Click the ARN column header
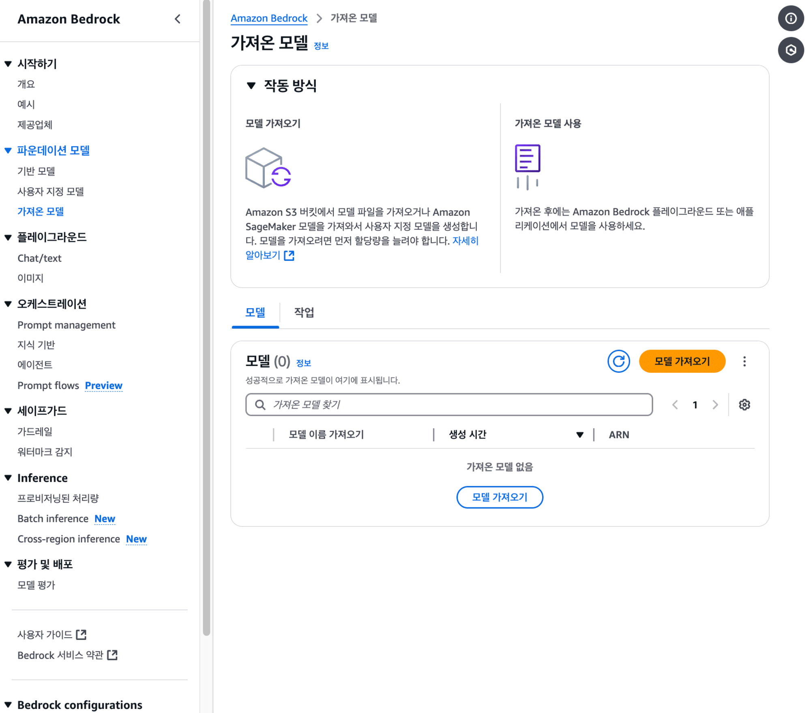The width and height of the screenshot is (811, 713). click(619, 434)
